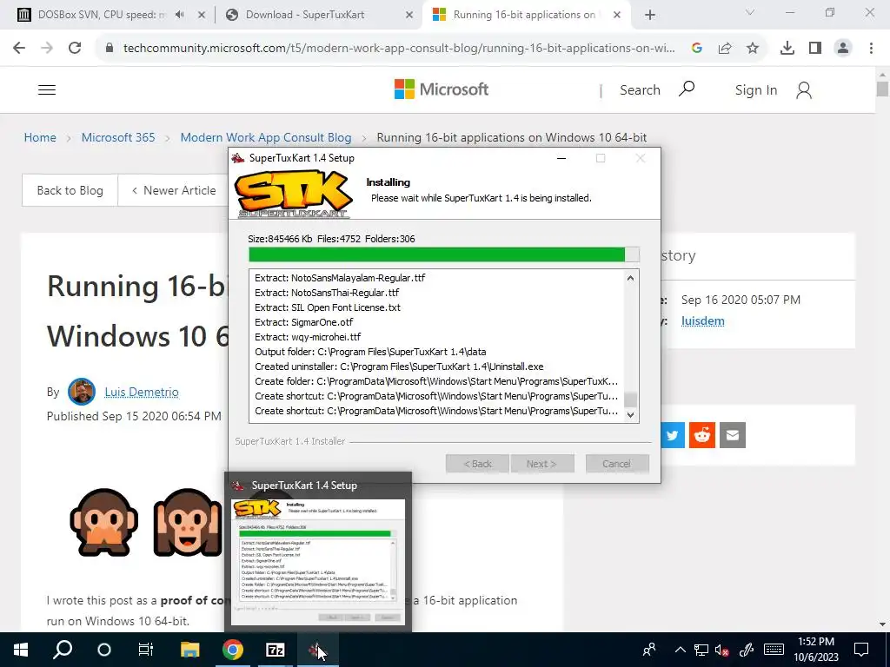Click the Google icon in the address bar
This screenshot has height=667, width=890.
pos(697,49)
